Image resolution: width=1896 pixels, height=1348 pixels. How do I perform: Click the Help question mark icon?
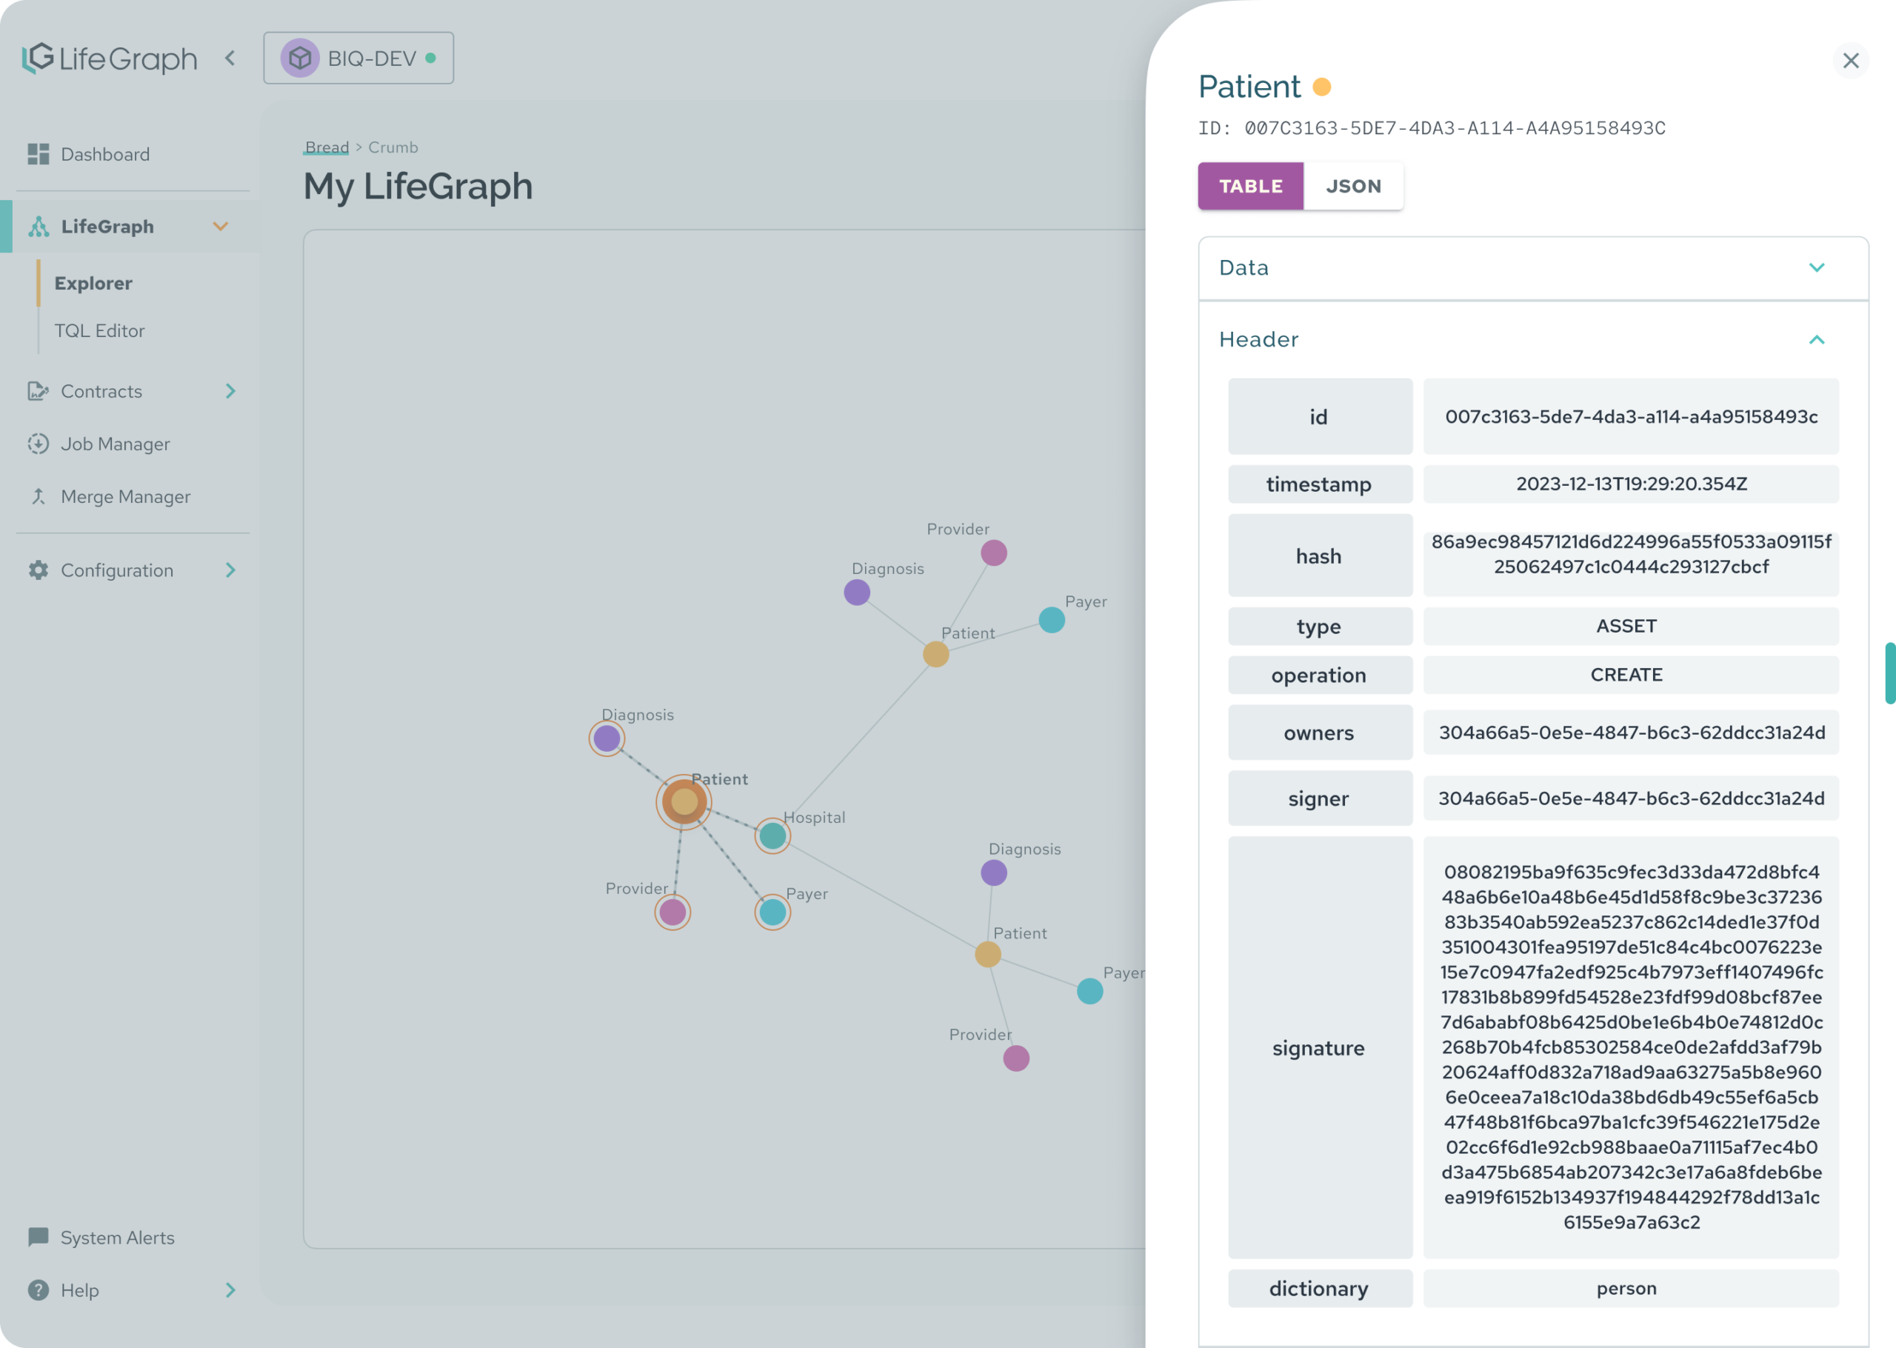(x=39, y=1290)
